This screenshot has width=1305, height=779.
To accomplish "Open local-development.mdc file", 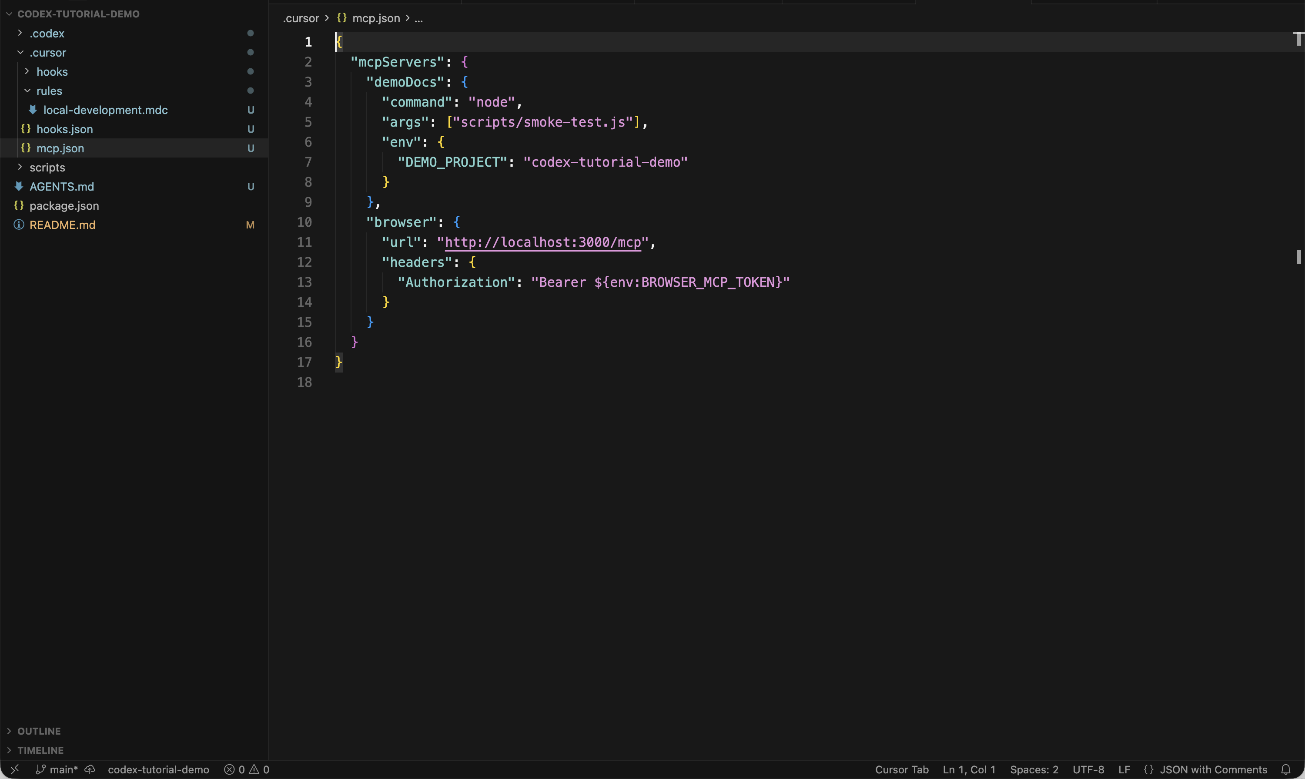I will point(105,110).
